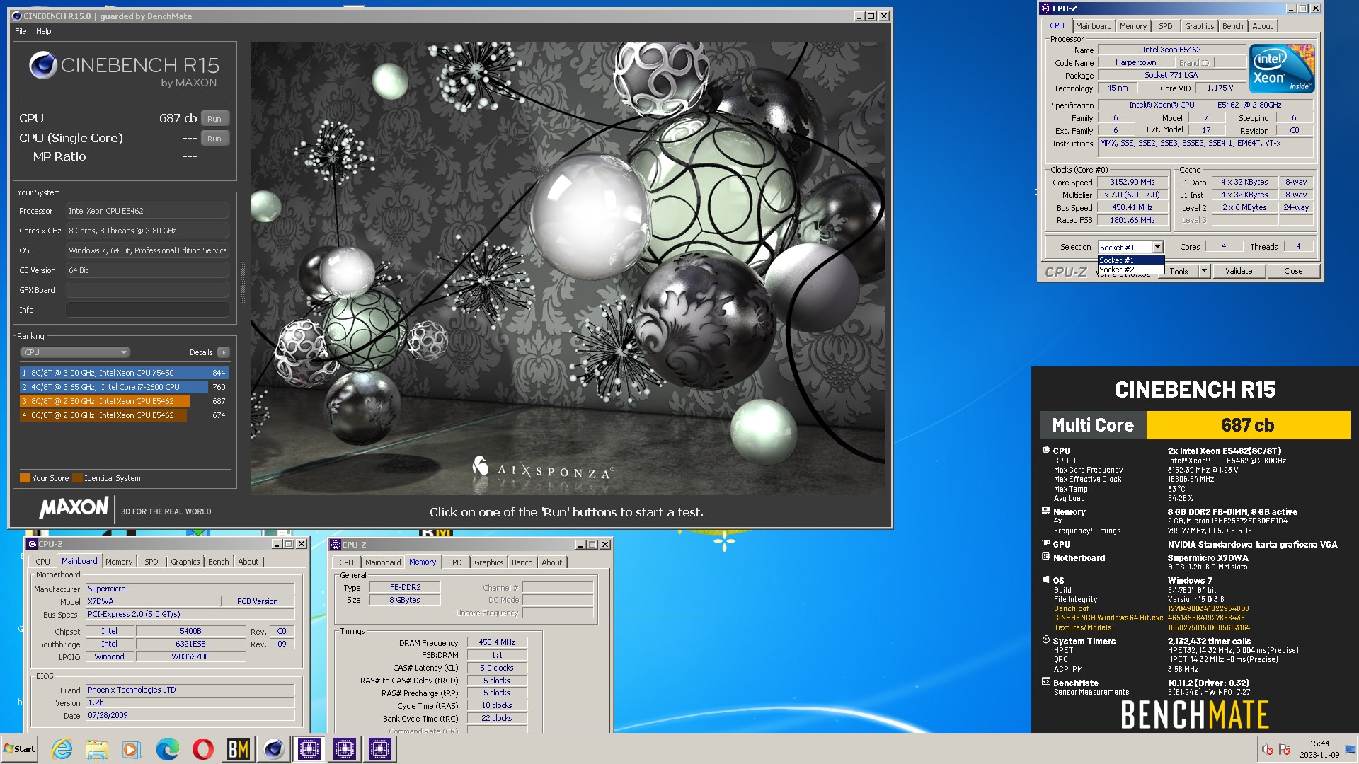Choose Socket #1 in the open dropdown list
This screenshot has height=764, width=1359.
coord(1130,260)
